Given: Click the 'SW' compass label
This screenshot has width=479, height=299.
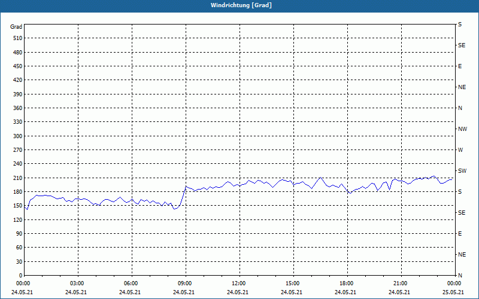Looking at the screenshot, I should click(x=462, y=171).
